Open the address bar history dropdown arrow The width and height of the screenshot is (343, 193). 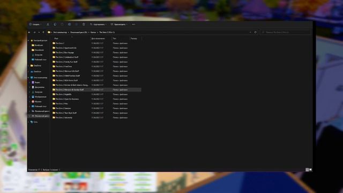(x=250, y=32)
